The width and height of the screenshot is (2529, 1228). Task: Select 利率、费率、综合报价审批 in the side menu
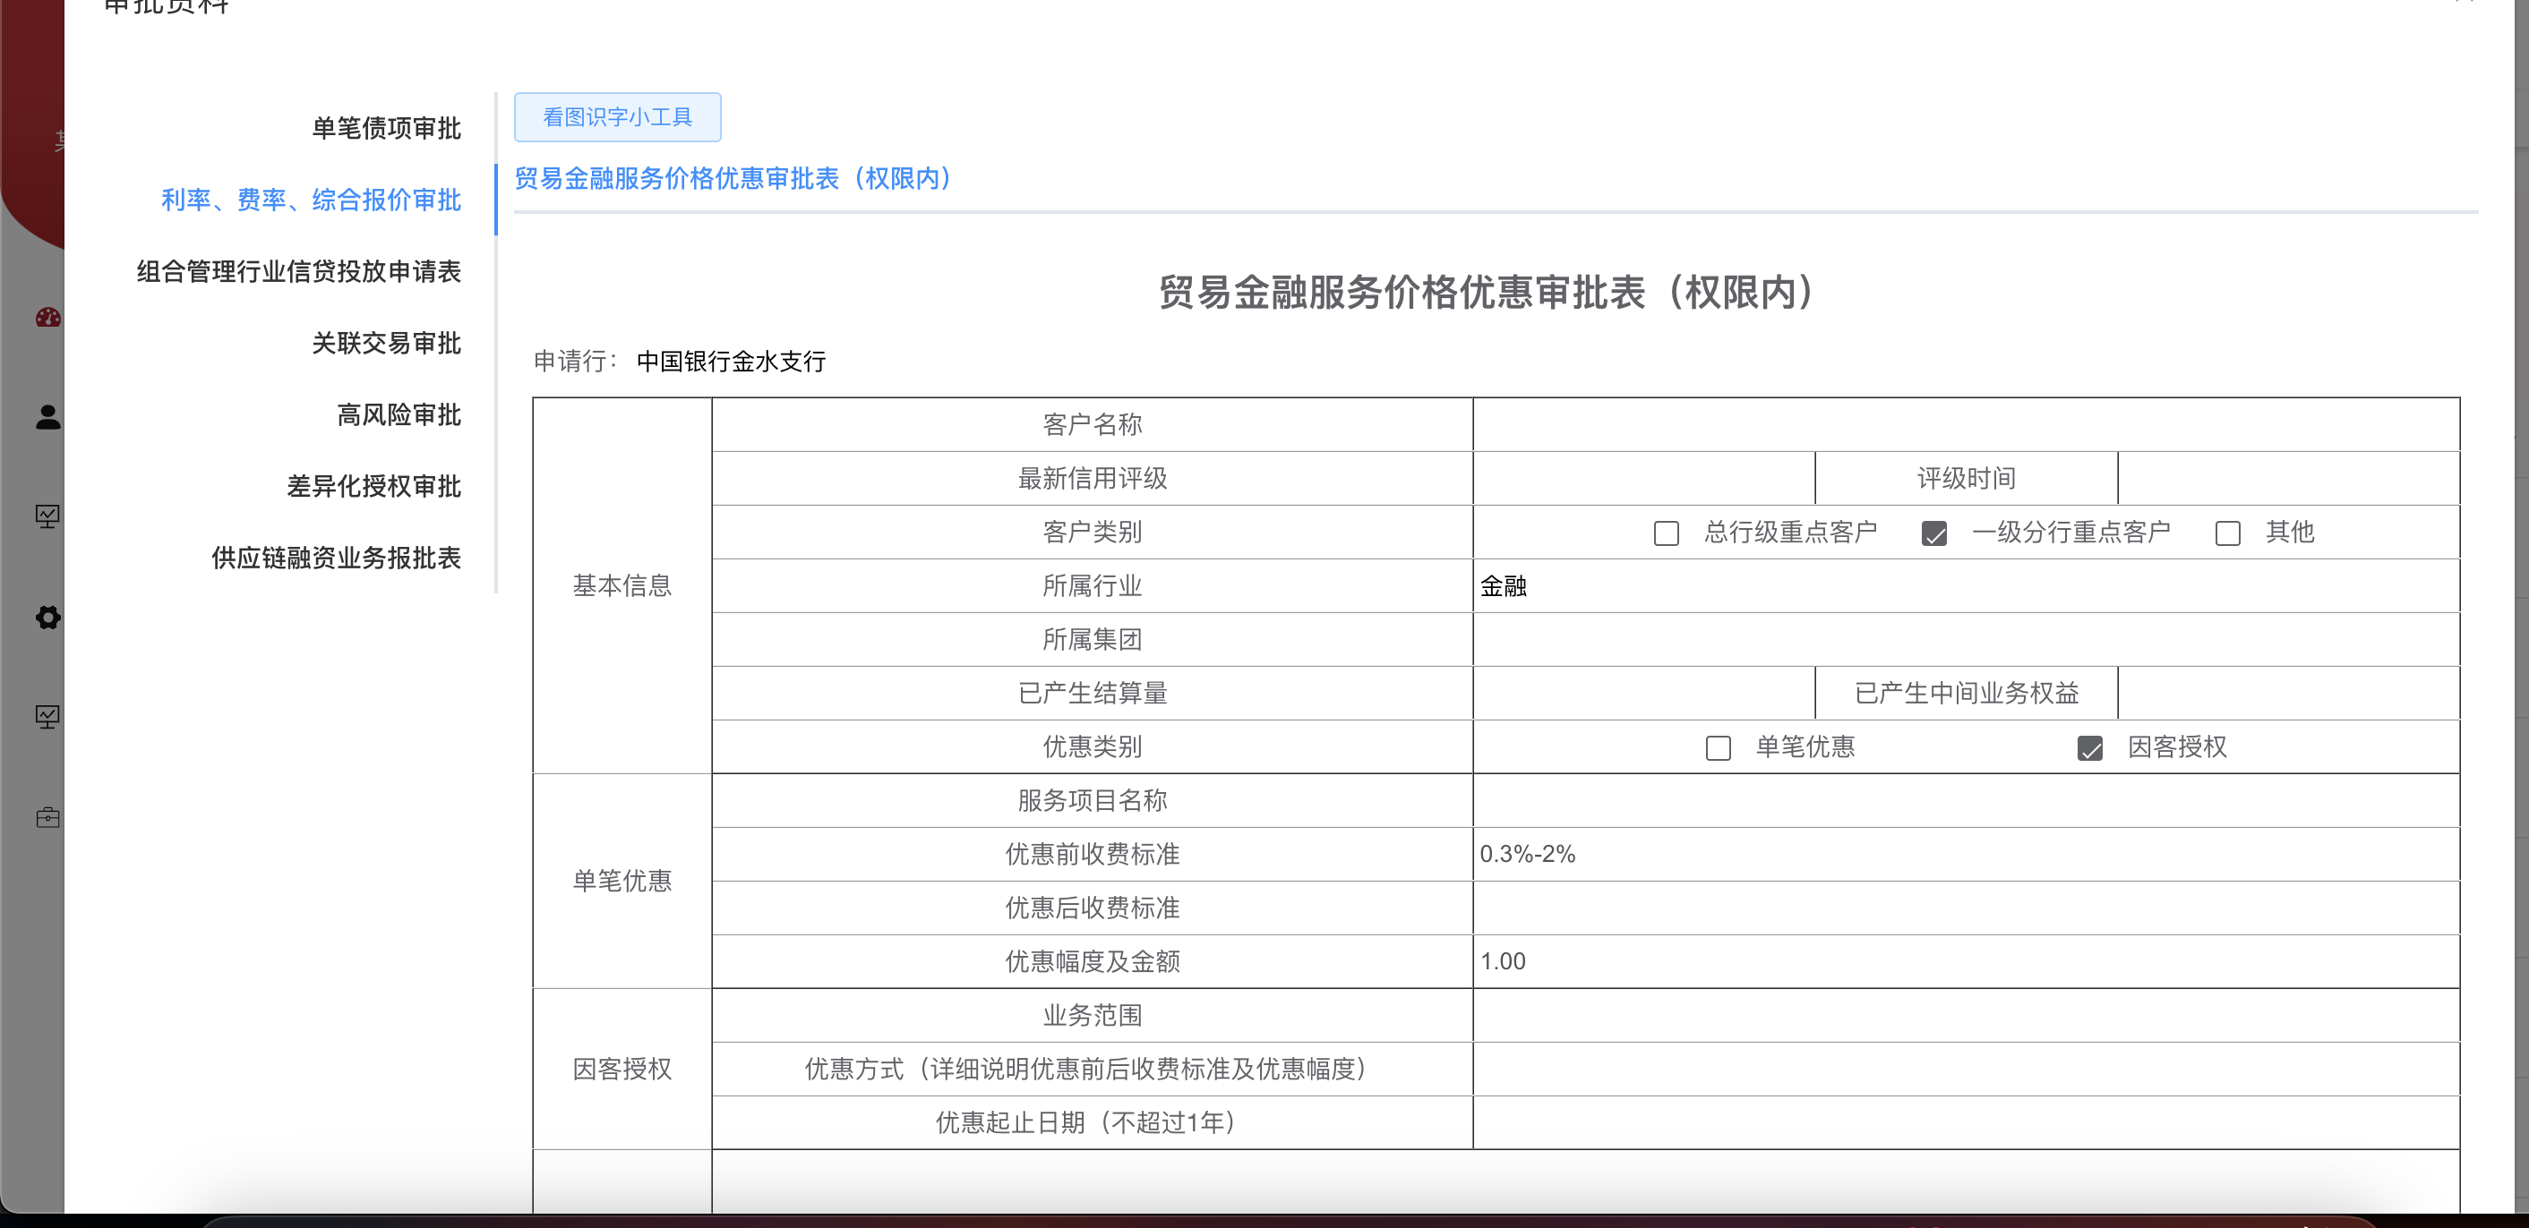[312, 200]
